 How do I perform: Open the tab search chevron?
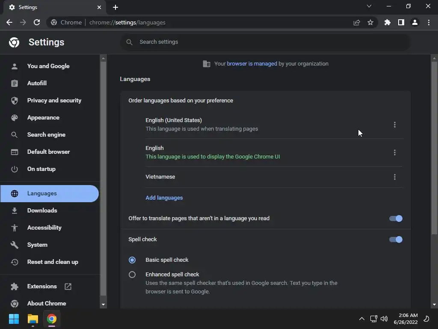tap(369, 6)
